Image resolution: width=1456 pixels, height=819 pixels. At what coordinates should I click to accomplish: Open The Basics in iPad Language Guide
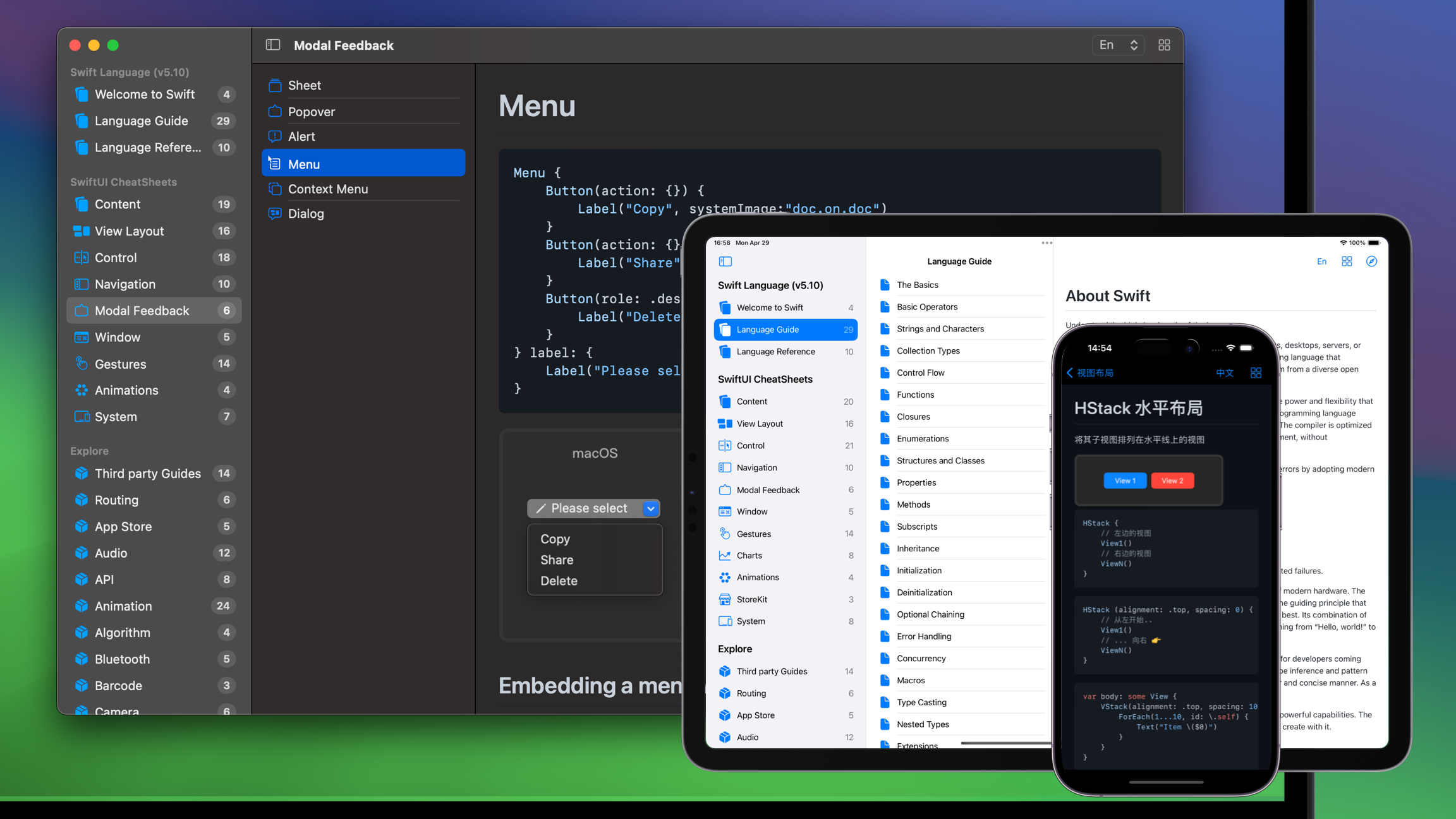tap(961, 285)
